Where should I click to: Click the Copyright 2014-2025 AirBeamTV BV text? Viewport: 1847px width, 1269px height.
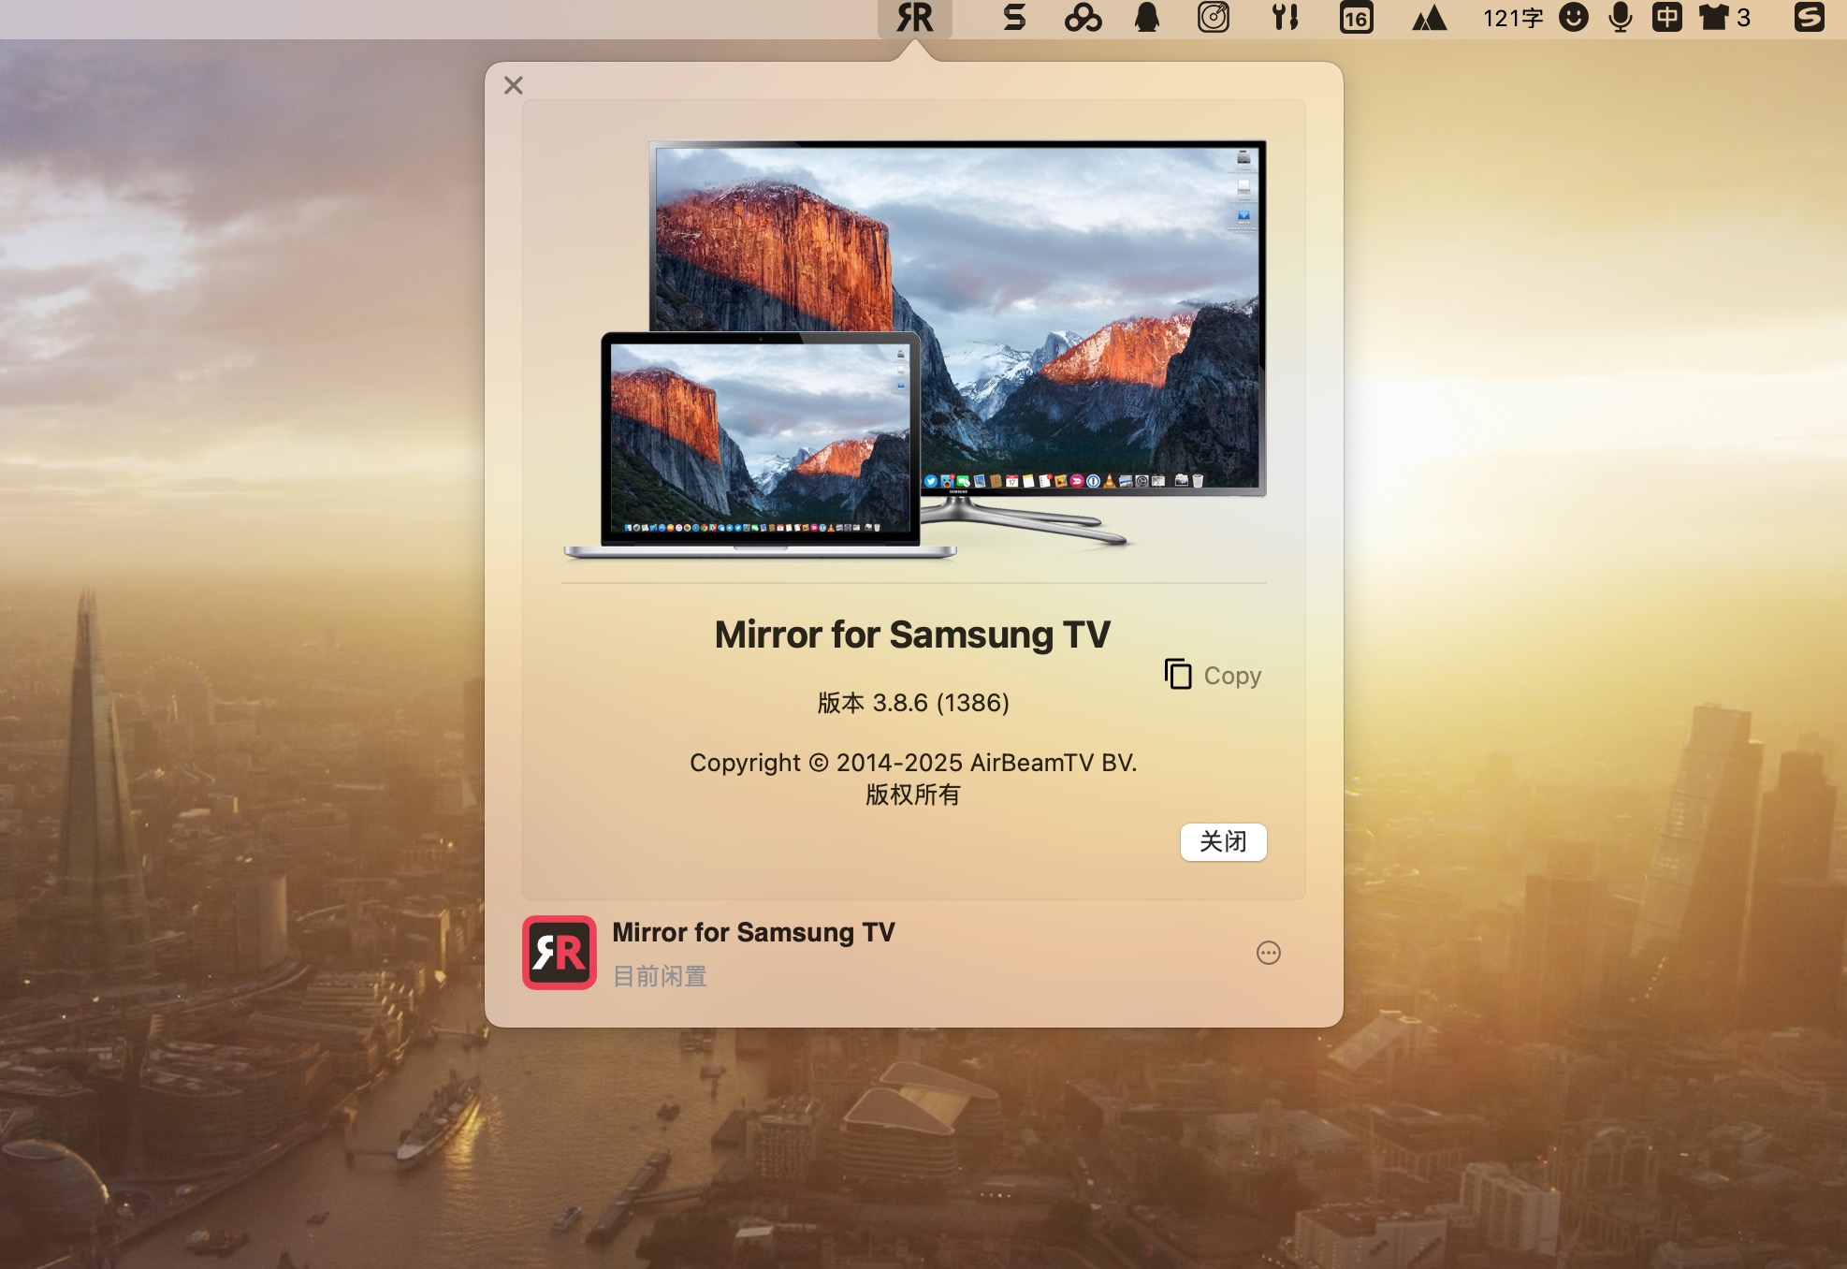[x=913, y=763]
